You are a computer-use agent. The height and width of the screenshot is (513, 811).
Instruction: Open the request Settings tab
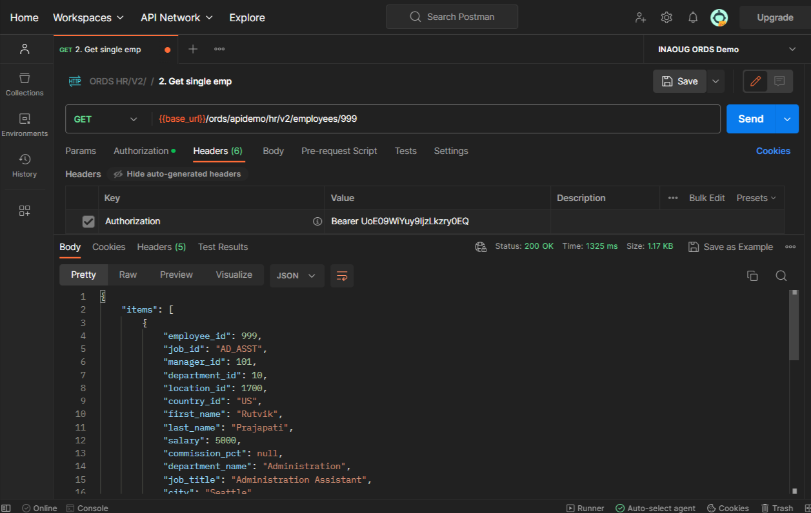point(451,151)
